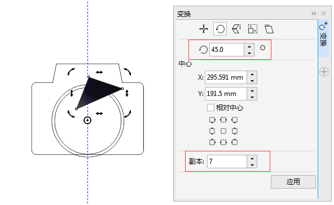Click the triangle's top node
Screen dimensions: 334x205
89,77
